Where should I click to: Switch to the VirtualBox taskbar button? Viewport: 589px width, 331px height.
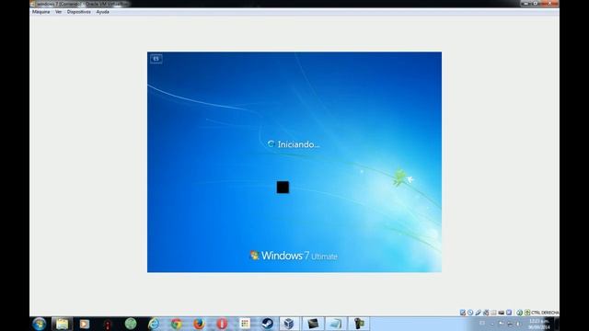[x=289, y=324]
